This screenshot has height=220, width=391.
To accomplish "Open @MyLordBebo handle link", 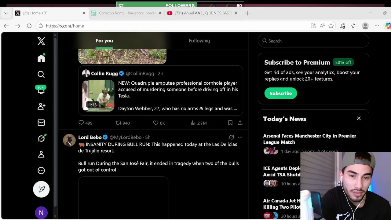I will point(126,137).
